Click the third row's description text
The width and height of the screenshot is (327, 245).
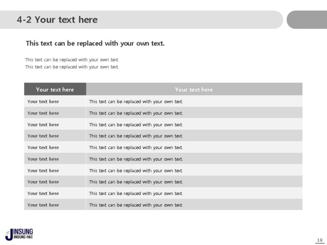click(x=136, y=124)
